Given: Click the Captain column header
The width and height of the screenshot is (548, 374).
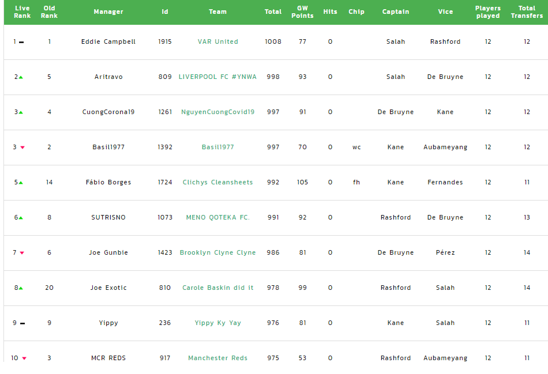Looking at the screenshot, I should (396, 12).
